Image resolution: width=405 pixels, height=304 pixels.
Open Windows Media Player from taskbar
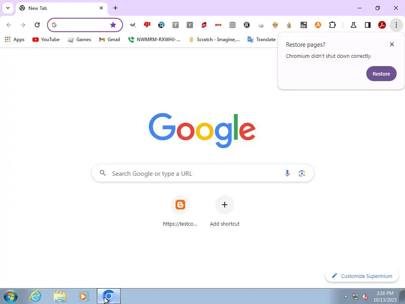(84, 296)
